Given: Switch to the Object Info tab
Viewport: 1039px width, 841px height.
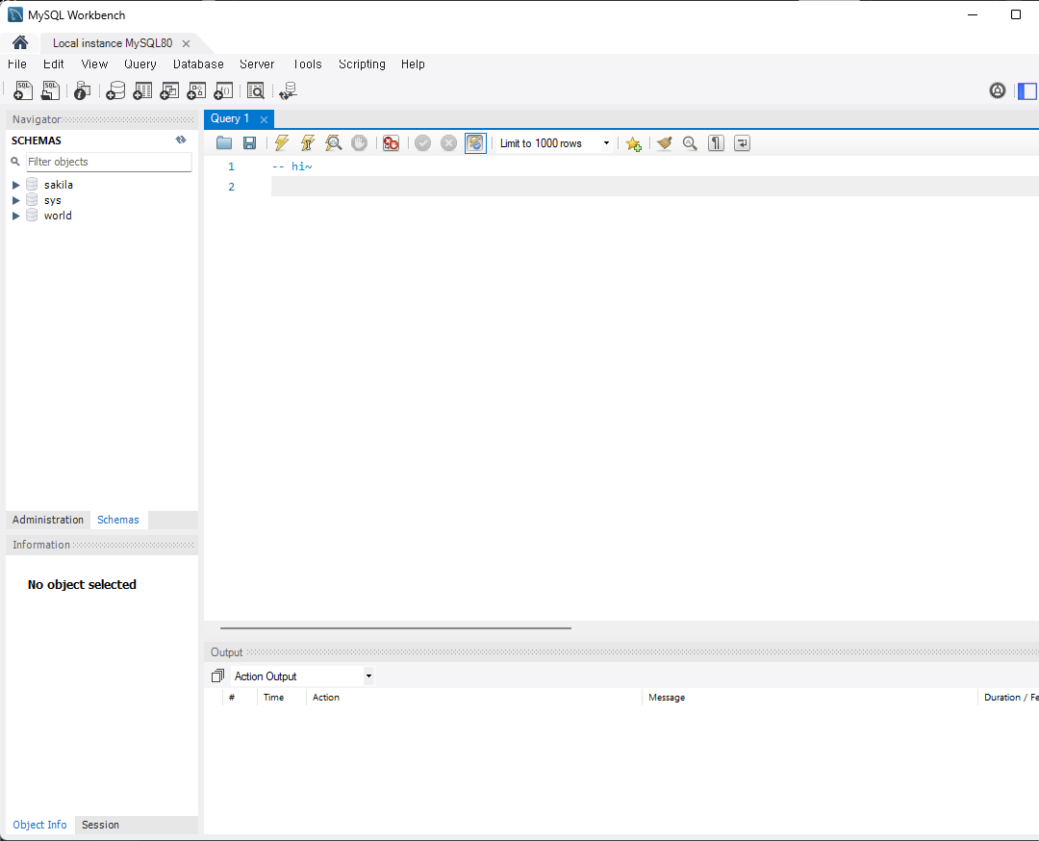Looking at the screenshot, I should 39,825.
